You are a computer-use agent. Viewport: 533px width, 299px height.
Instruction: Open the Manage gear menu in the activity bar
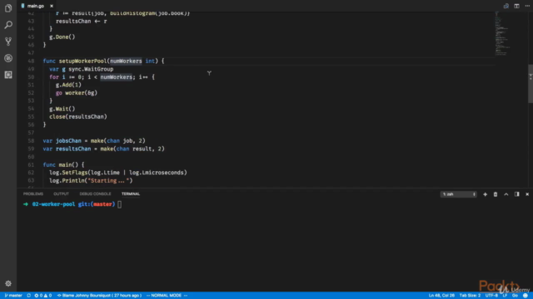(x=8, y=283)
